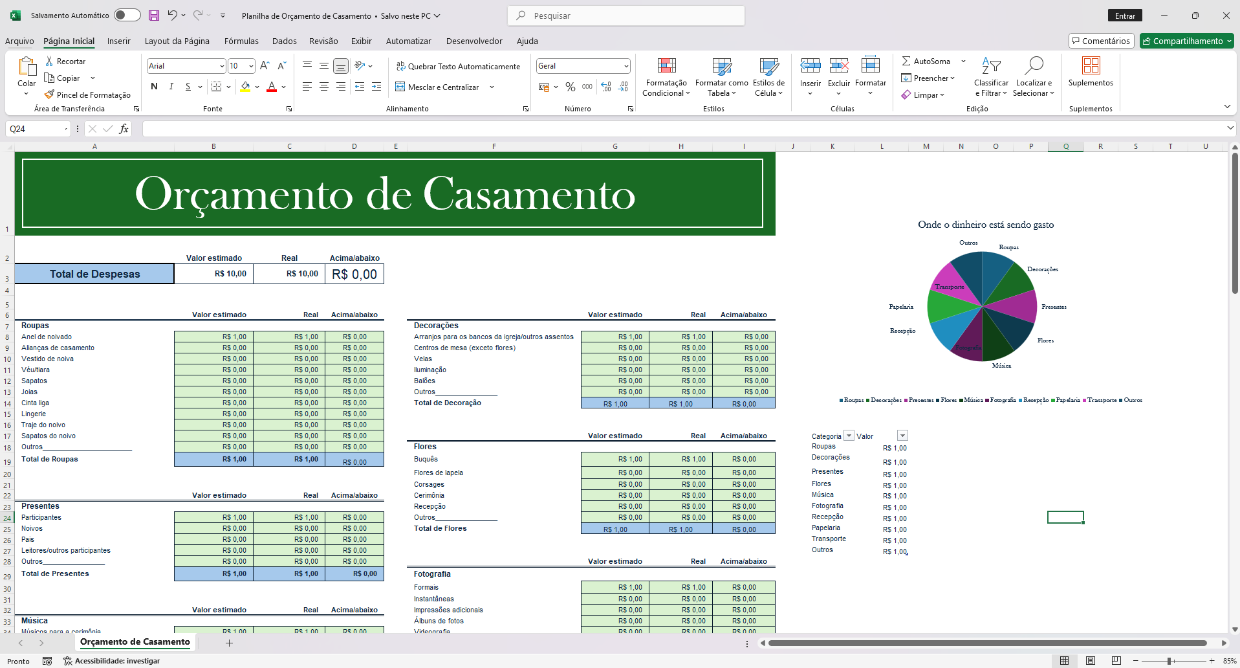Click the Comentários button
This screenshot has width=1240, height=668.
click(1101, 41)
